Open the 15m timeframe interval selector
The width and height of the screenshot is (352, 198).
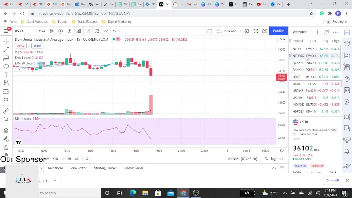(42, 31)
